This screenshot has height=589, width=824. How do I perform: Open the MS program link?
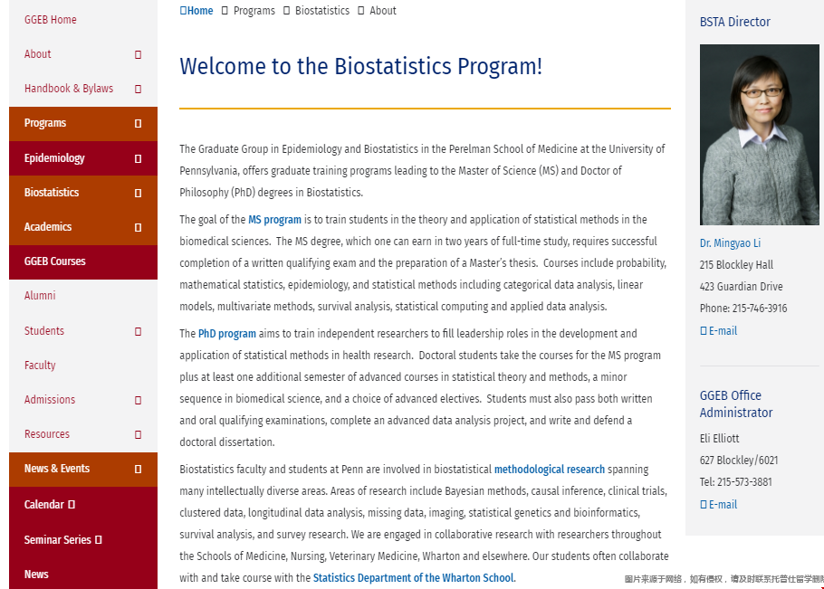(274, 220)
